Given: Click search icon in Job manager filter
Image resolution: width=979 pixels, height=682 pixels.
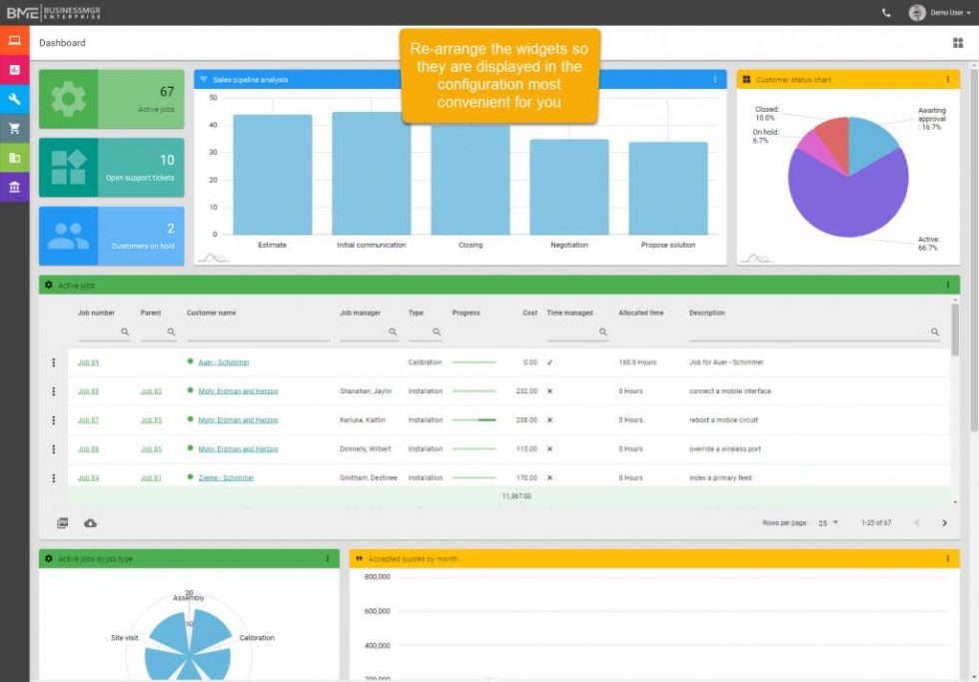Looking at the screenshot, I should [x=393, y=332].
